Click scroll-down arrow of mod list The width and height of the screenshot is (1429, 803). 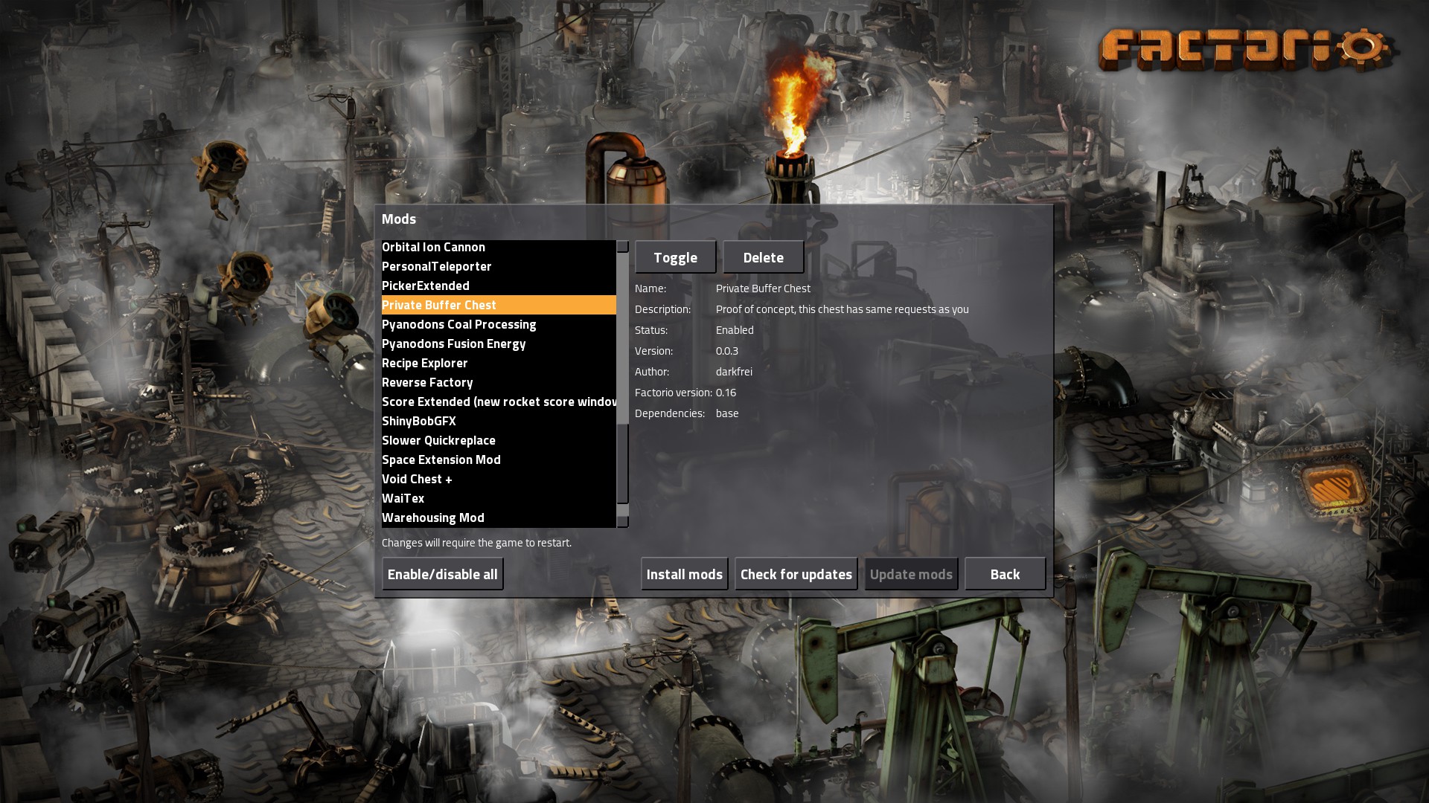point(623,522)
